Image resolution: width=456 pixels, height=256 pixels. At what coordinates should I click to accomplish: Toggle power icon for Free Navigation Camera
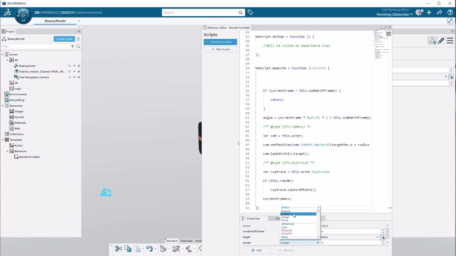point(69,77)
